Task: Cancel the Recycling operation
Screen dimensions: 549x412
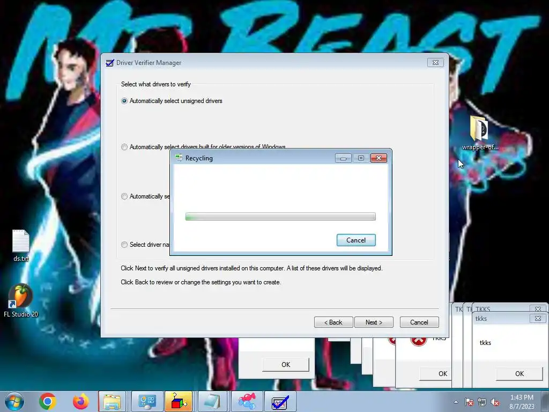Action: click(x=356, y=240)
